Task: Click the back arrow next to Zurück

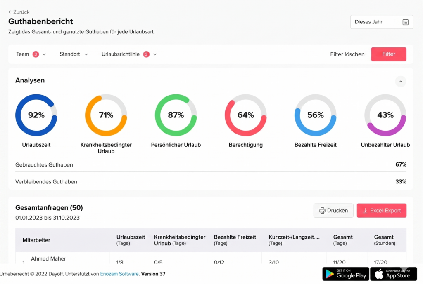Action: 10,12
